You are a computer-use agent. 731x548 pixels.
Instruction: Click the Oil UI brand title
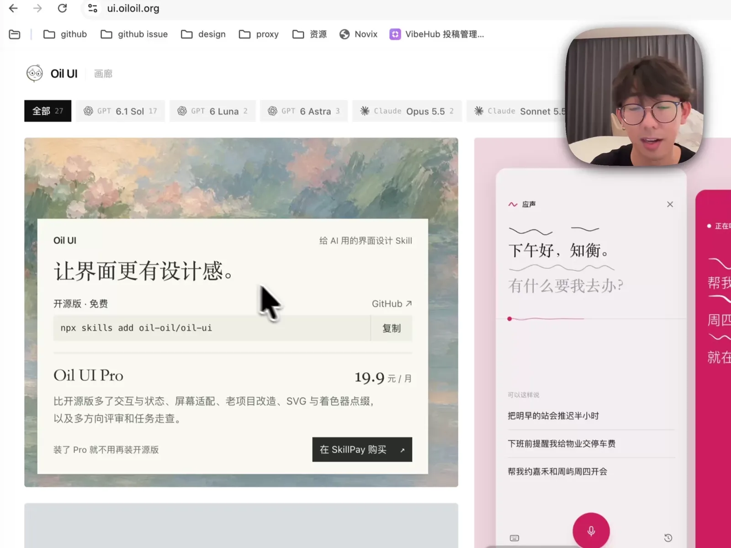64,74
